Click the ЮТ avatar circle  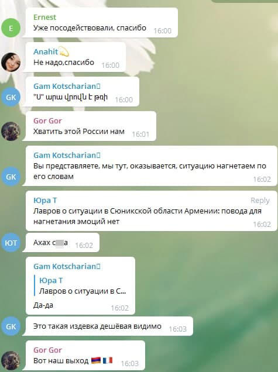[11, 243]
